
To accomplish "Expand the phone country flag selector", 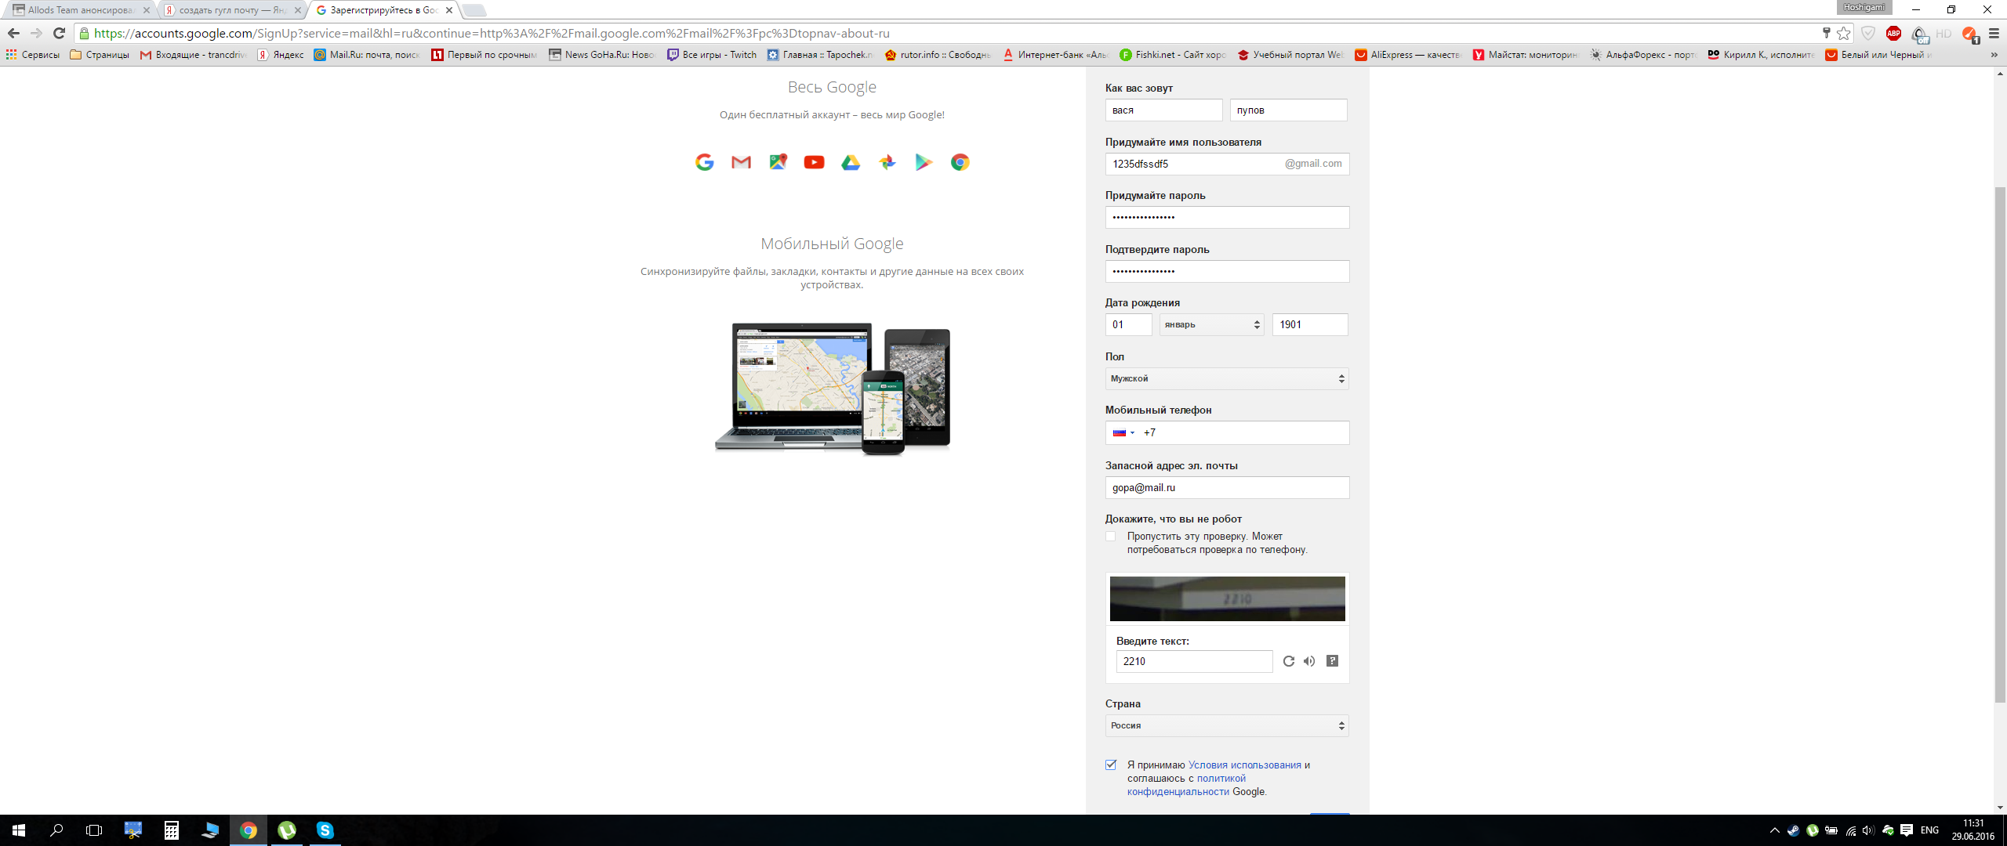I will click(1123, 432).
